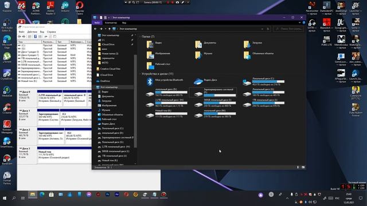Launch Браузер Opera from desktop
The width and height of the screenshot is (367, 206).
tap(80, 8)
